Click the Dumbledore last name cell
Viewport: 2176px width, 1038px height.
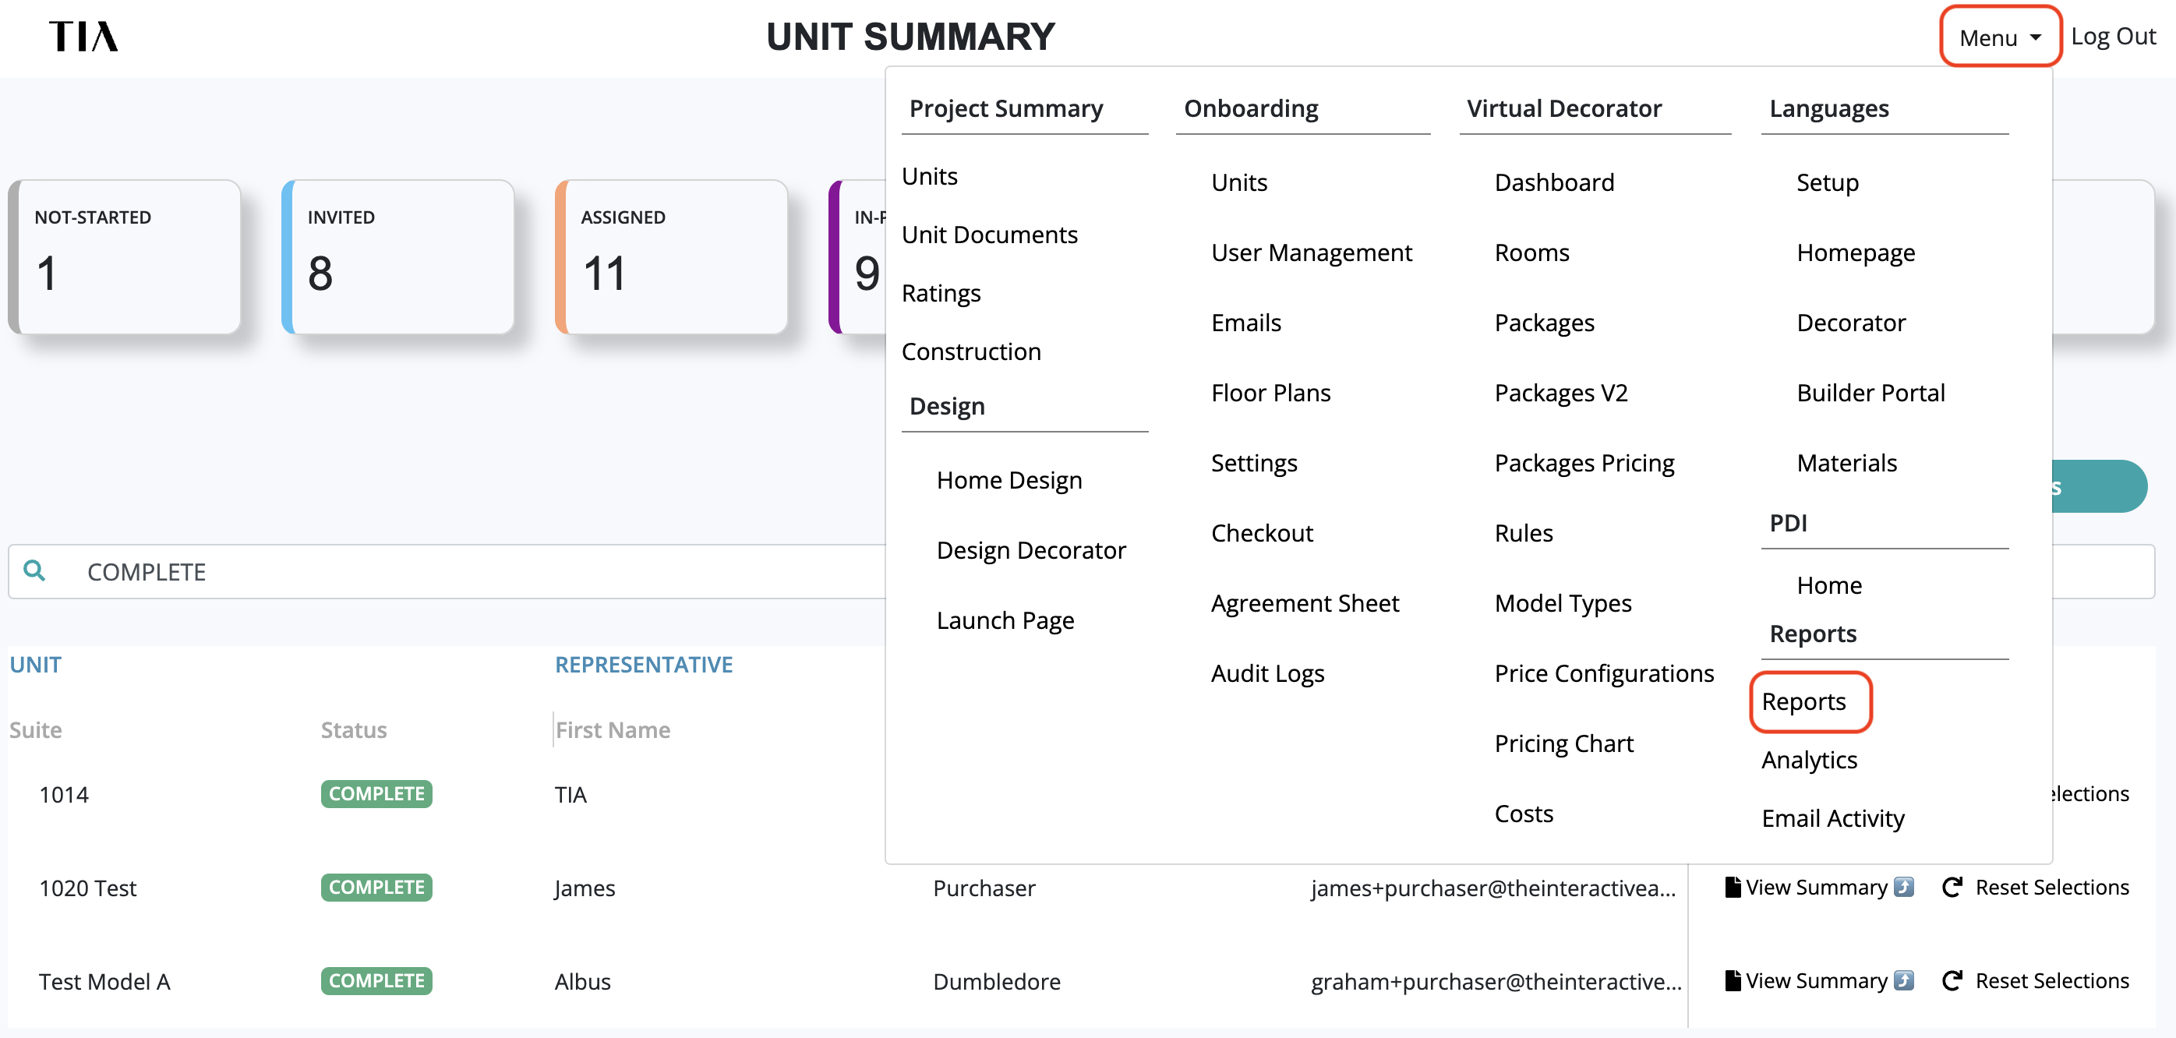click(x=997, y=981)
